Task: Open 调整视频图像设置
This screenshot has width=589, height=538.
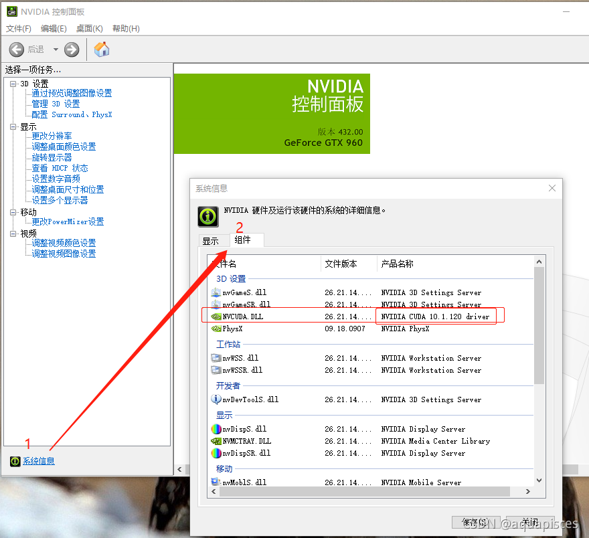Action: click(x=64, y=254)
